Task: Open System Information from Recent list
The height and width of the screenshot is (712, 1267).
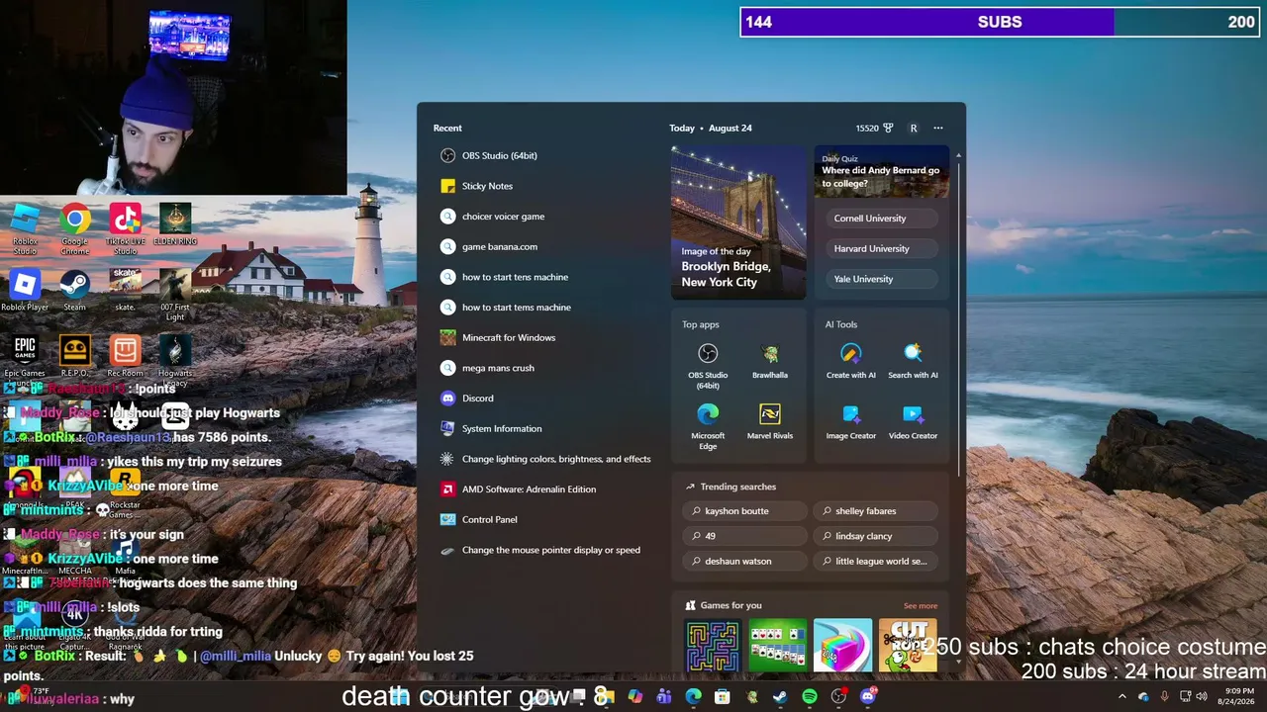Action: 491,428
